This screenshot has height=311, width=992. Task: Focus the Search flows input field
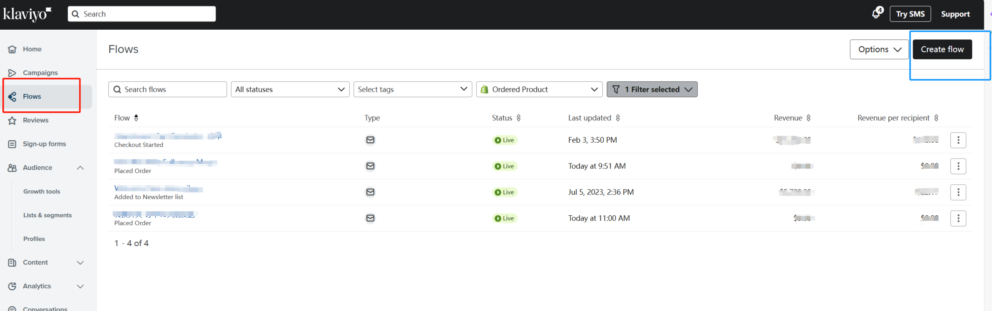(x=167, y=89)
